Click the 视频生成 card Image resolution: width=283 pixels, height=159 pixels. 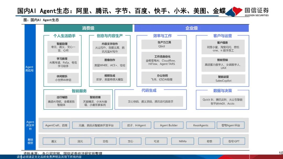point(110,78)
